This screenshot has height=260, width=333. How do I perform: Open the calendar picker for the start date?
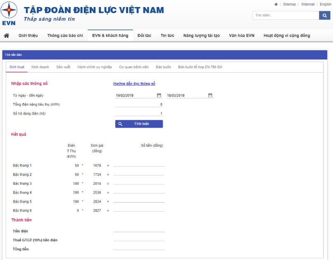click(x=159, y=95)
